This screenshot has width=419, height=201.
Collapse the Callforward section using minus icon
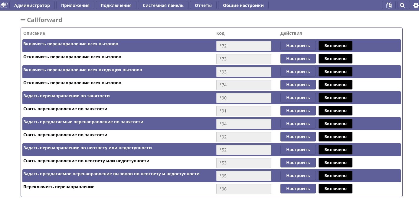(x=23, y=20)
